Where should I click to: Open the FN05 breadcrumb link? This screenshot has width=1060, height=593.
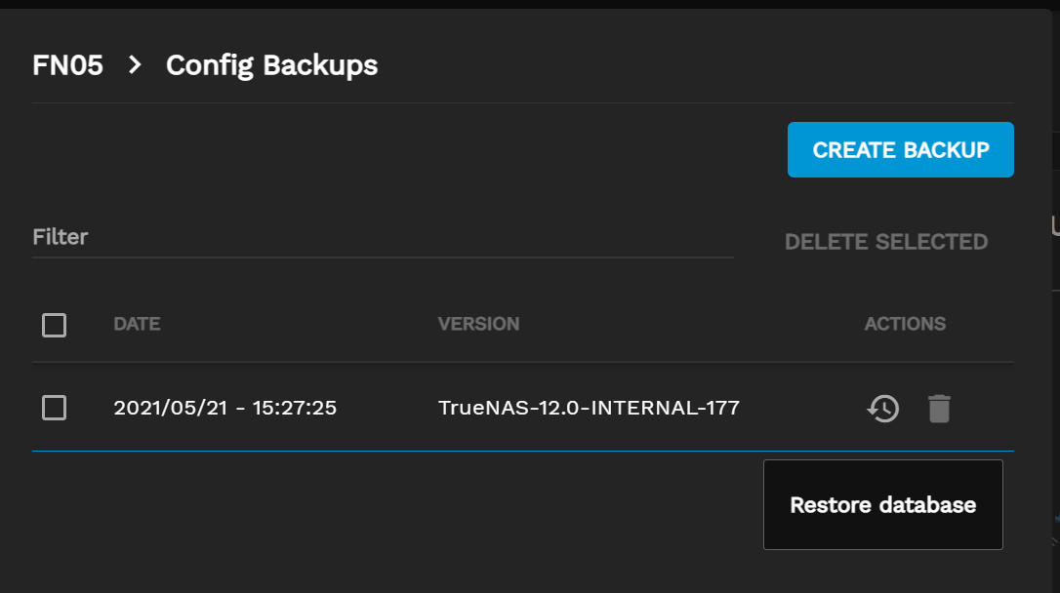pos(67,65)
